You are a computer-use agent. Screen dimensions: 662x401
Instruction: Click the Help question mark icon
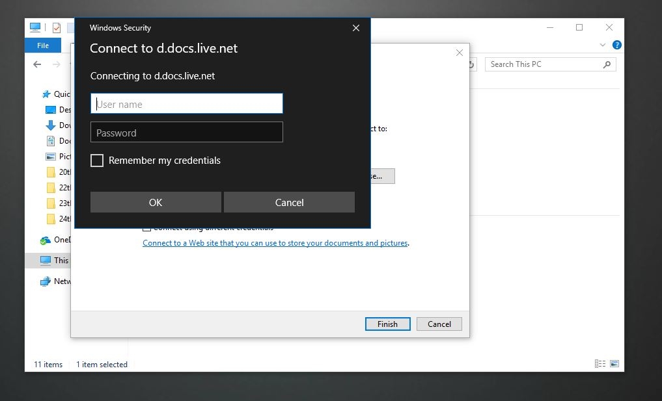616,45
